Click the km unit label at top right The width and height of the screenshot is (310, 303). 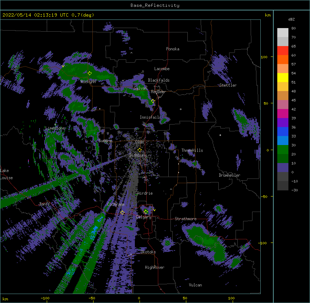[x=268, y=15]
